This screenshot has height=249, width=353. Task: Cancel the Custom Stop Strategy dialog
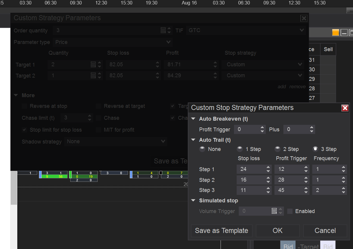[325, 231]
